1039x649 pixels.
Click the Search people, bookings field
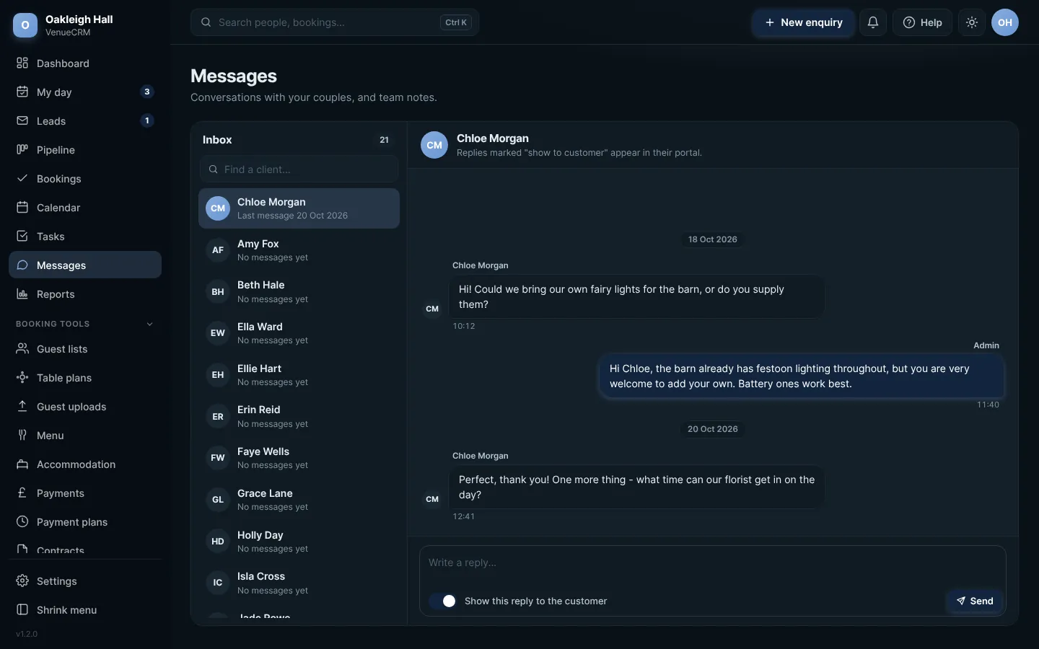[335, 22]
